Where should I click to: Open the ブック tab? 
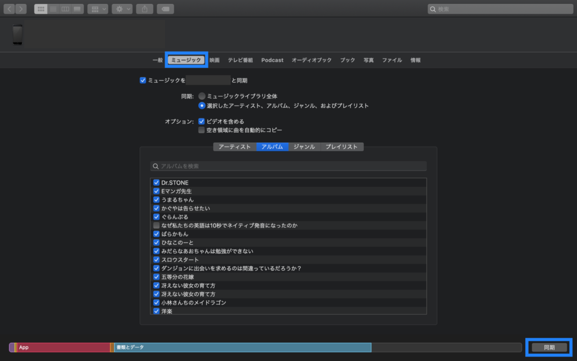347,60
